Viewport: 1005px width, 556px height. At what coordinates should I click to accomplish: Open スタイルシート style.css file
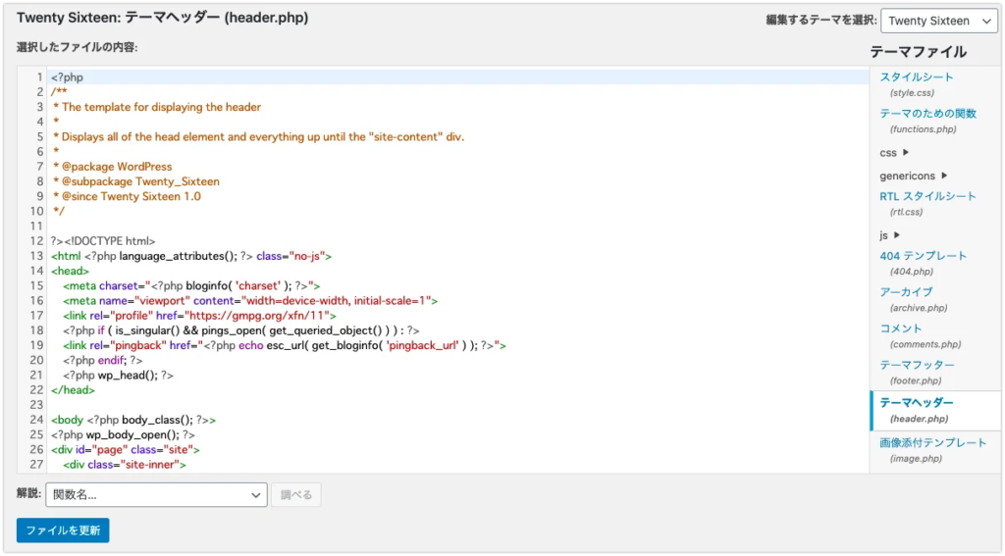click(916, 77)
